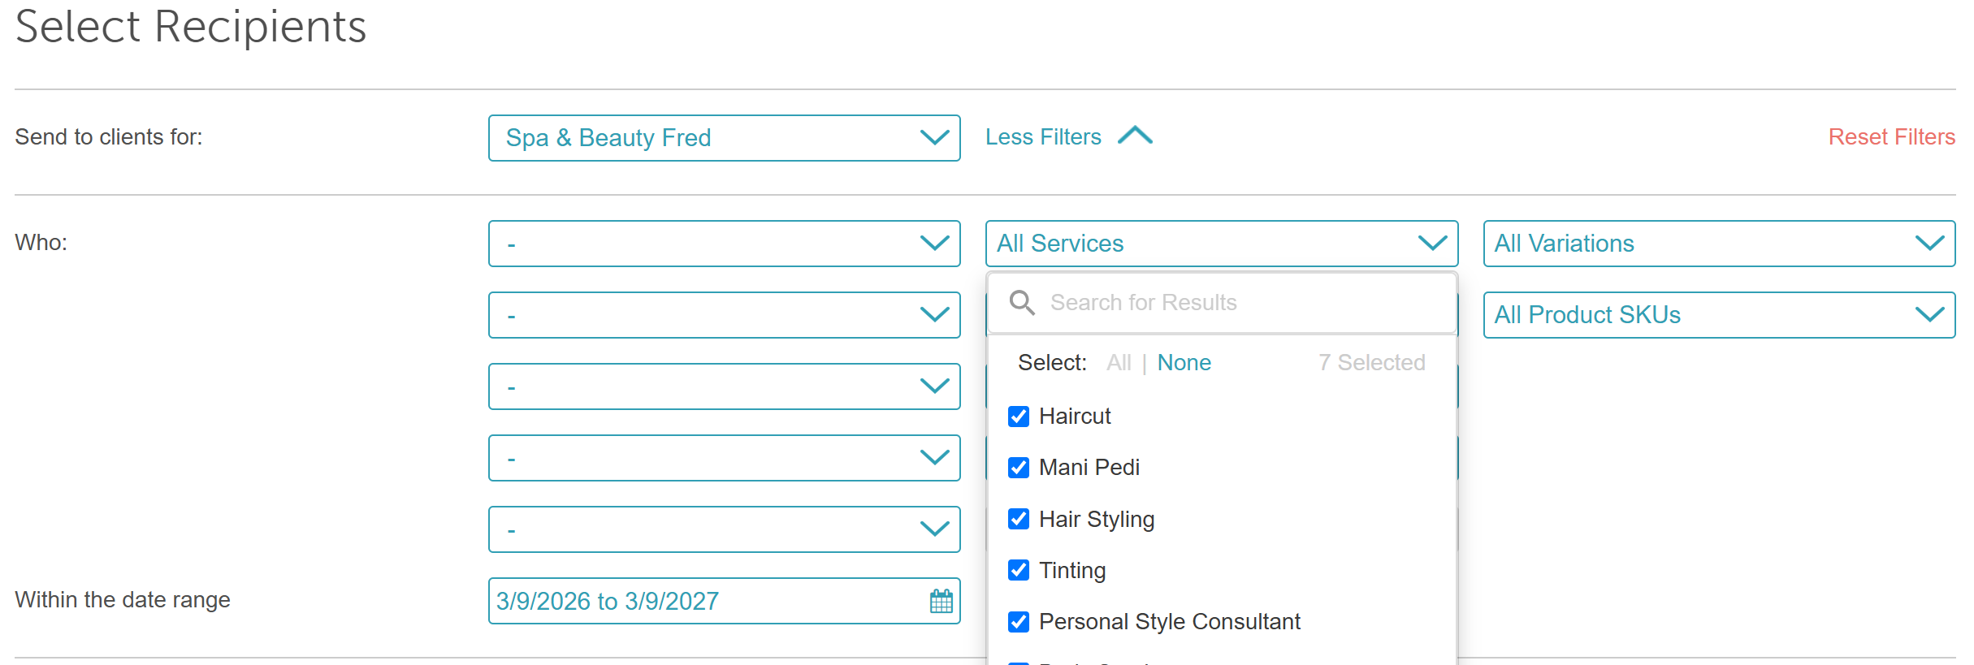Click chevron arrow on All Product SKUs
Screen dimensions: 1974x665
pos(1929,315)
